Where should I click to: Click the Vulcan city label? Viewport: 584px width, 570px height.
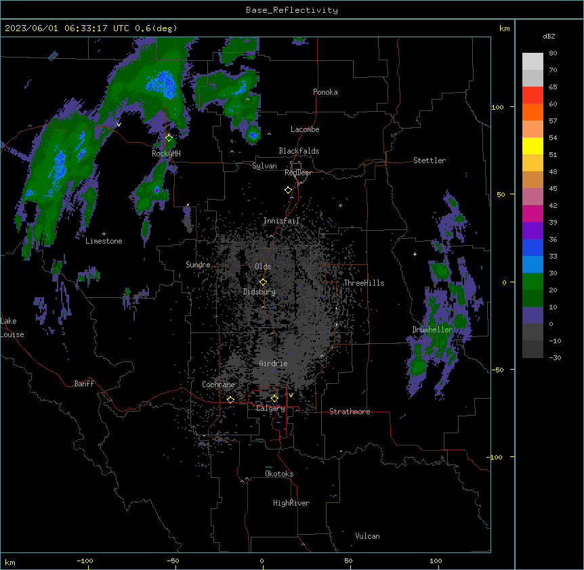coord(368,536)
